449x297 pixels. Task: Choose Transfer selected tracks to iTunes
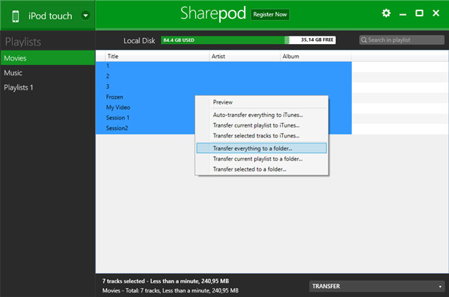click(261, 136)
